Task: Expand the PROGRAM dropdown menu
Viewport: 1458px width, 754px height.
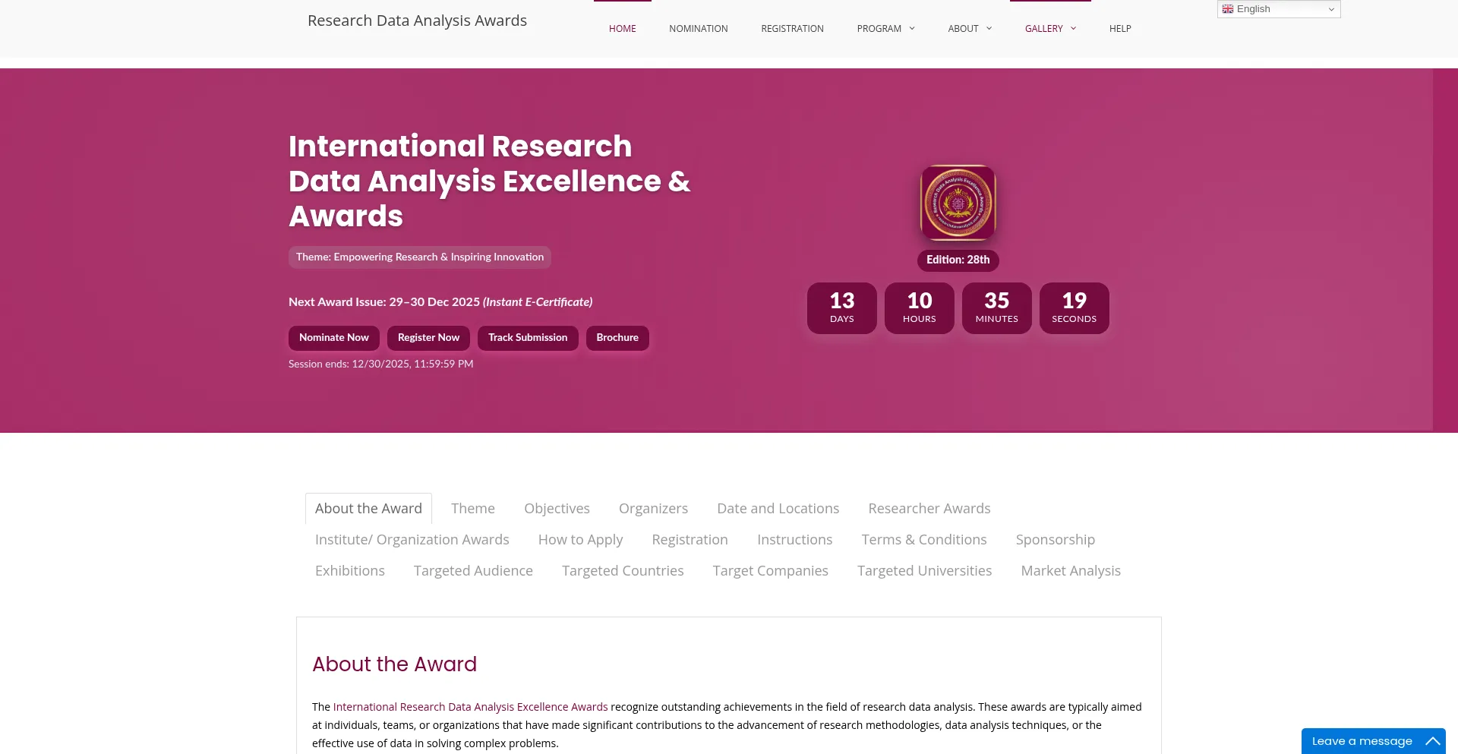Action: (885, 28)
